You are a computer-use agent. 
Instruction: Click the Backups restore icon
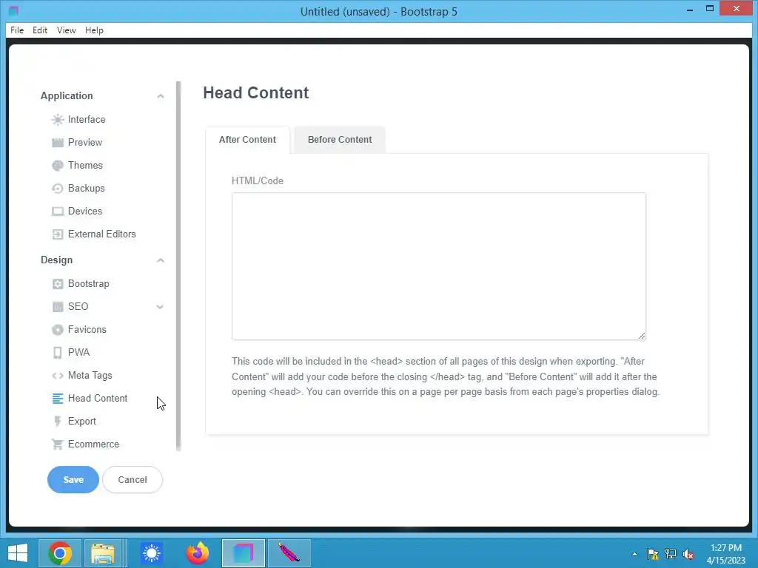58,189
